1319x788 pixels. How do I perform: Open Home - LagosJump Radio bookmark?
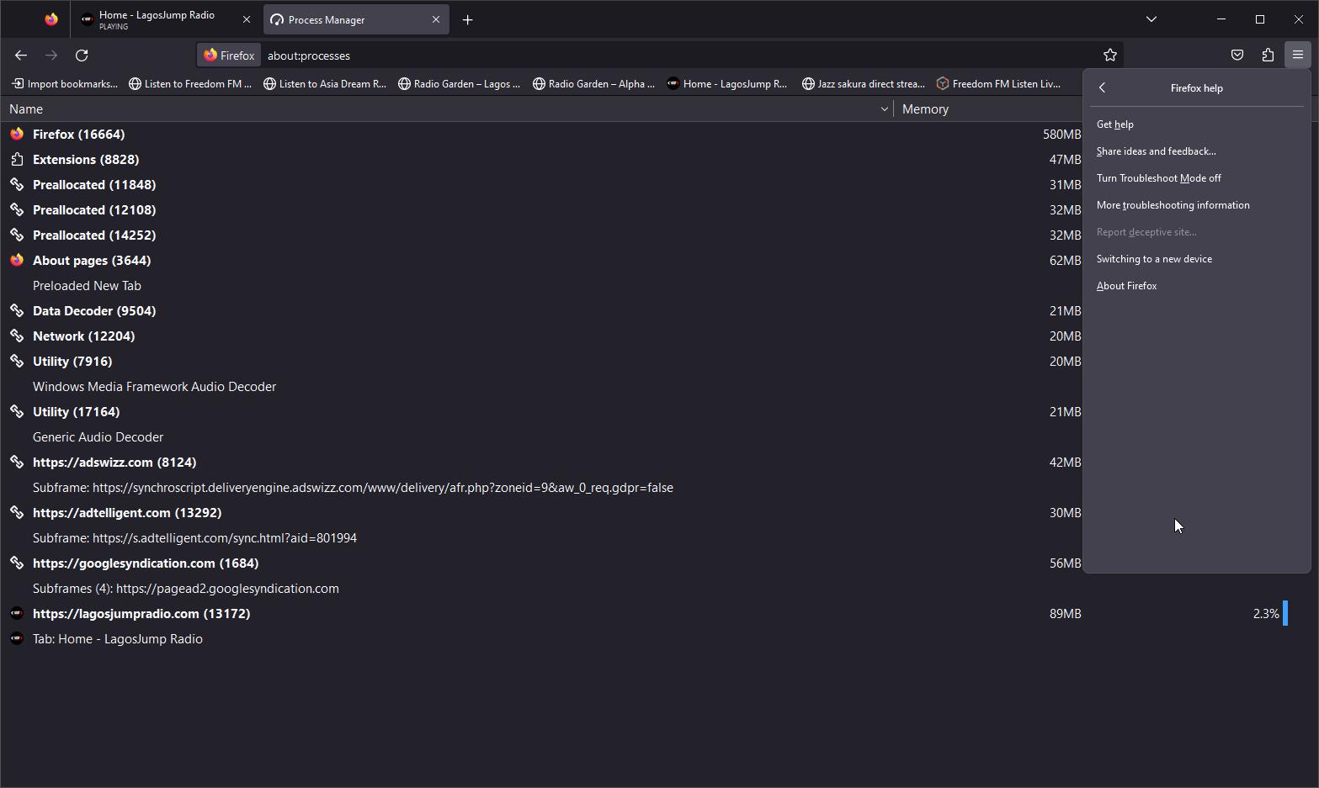(727, 84)
